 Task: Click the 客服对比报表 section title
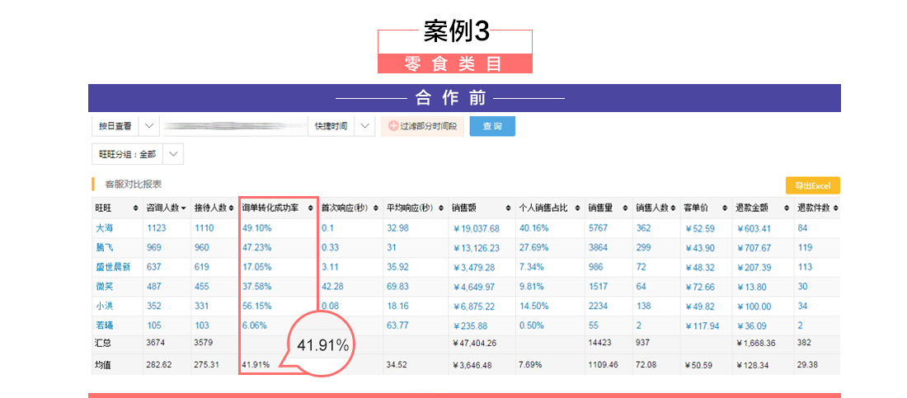point(133,185)
